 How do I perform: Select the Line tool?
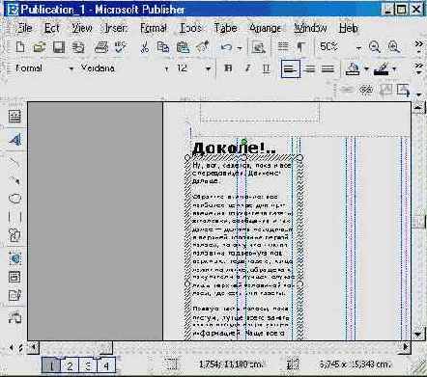pyautogui.click(x=14, y=162)
